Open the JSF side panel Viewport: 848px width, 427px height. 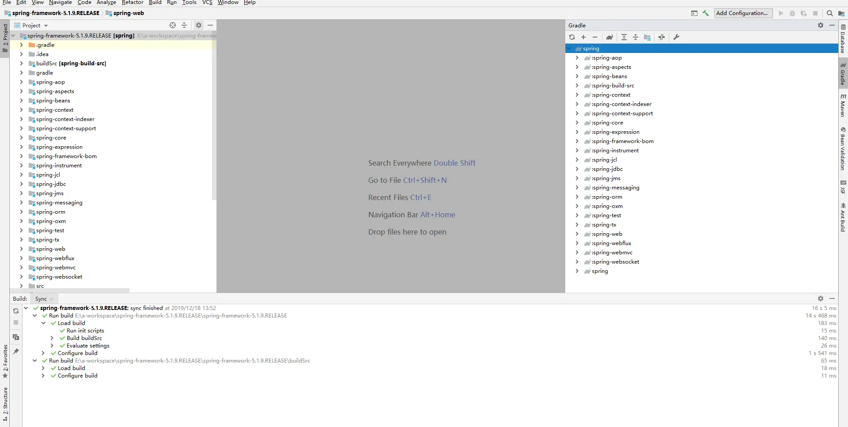coord(843,187)
